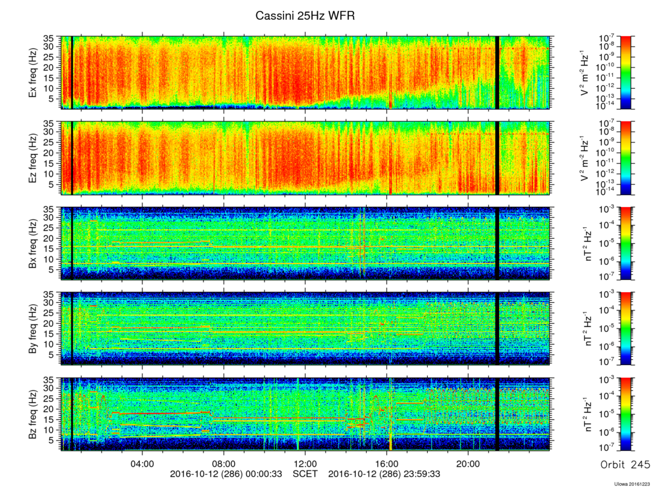
Task: Click the V² m⁻² Hz⁻¹ unit label of Ez colorbar
Action: click(x=586, y=158)
